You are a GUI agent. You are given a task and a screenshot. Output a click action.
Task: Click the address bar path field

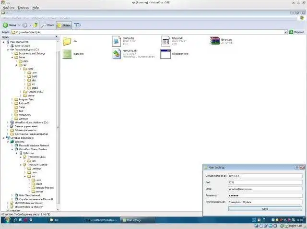[x=148, y=32]
